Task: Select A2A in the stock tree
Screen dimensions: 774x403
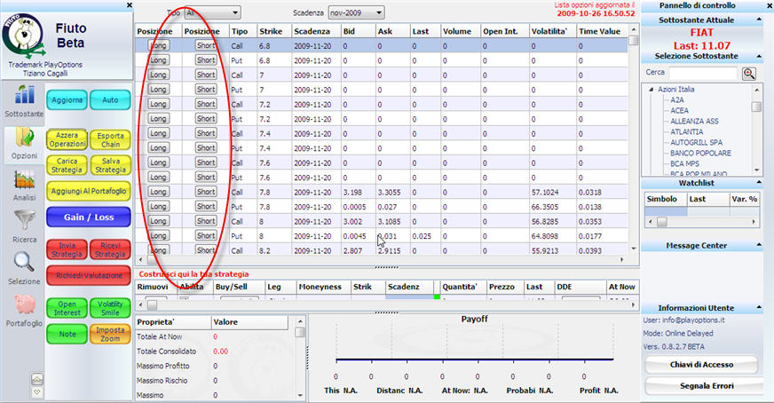Action: tap(676, 100)
